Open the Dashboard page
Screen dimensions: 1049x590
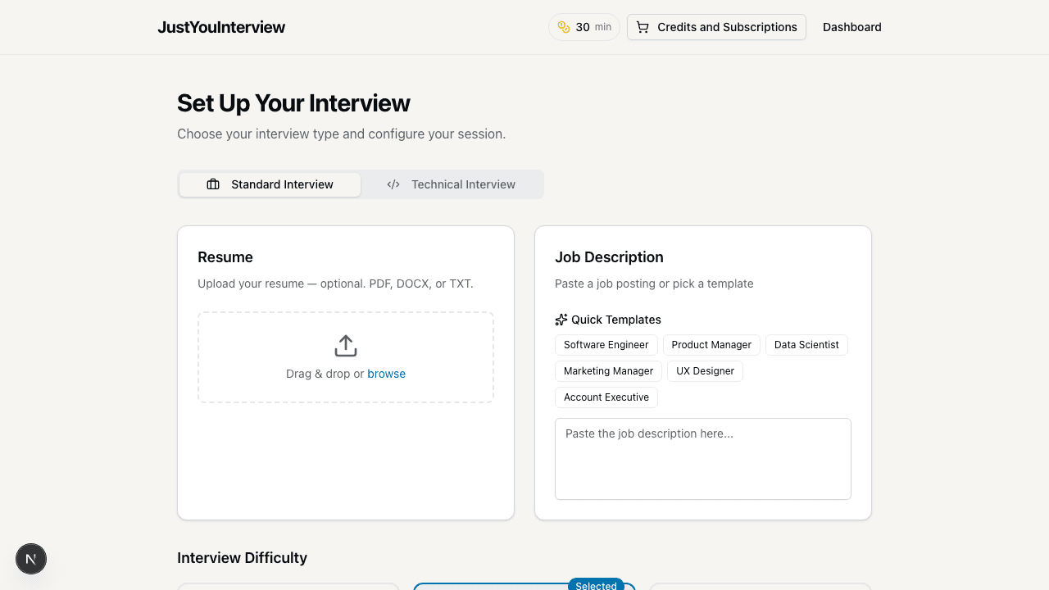click(851, 27)
